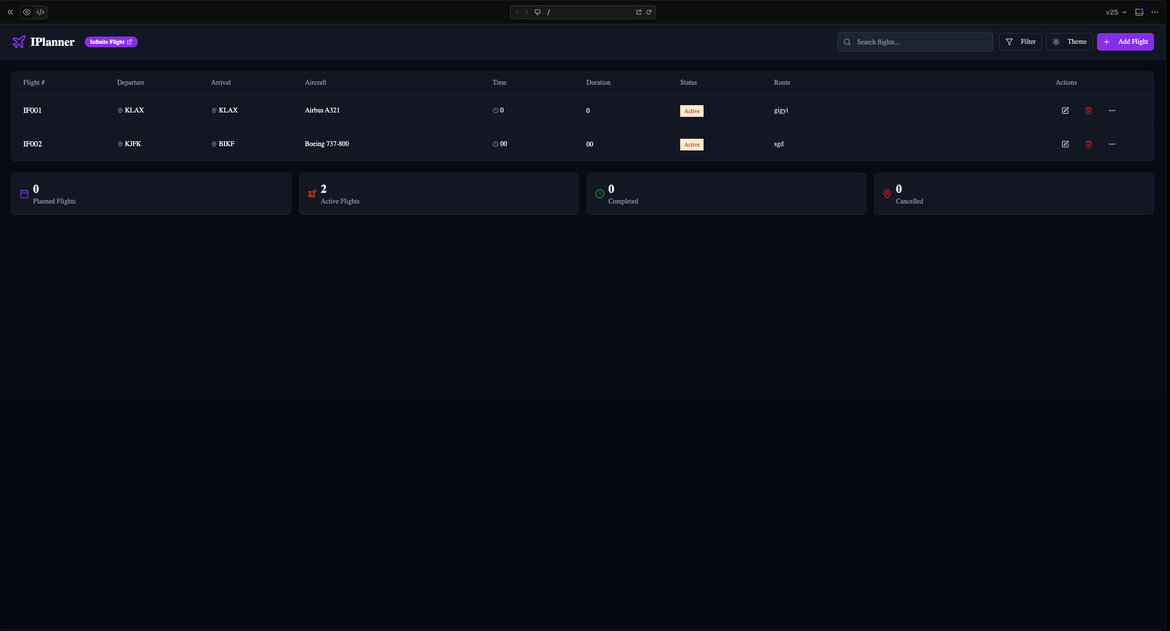Click the edit icon for flight IF002
This screenshot has height=631, width=1170.
coord(1065,144)
